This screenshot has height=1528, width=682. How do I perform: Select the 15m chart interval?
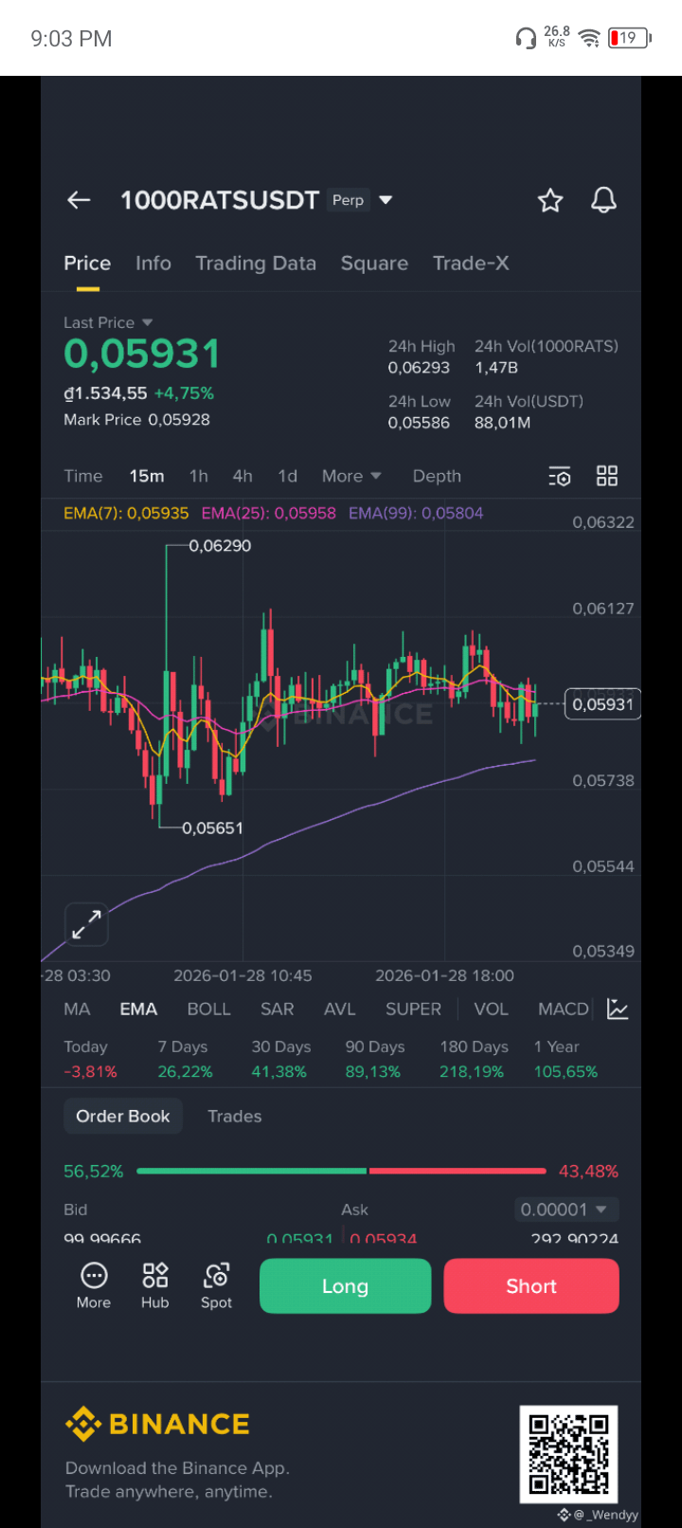pos(147,476)
